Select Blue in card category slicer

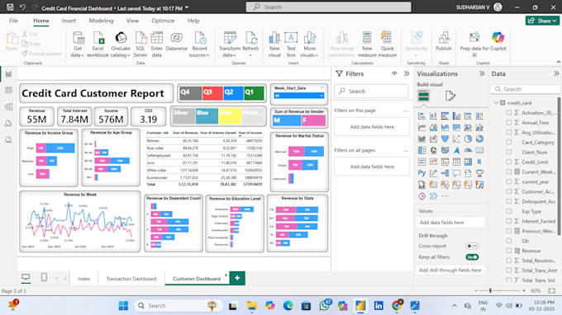click(x=207, y=116)
